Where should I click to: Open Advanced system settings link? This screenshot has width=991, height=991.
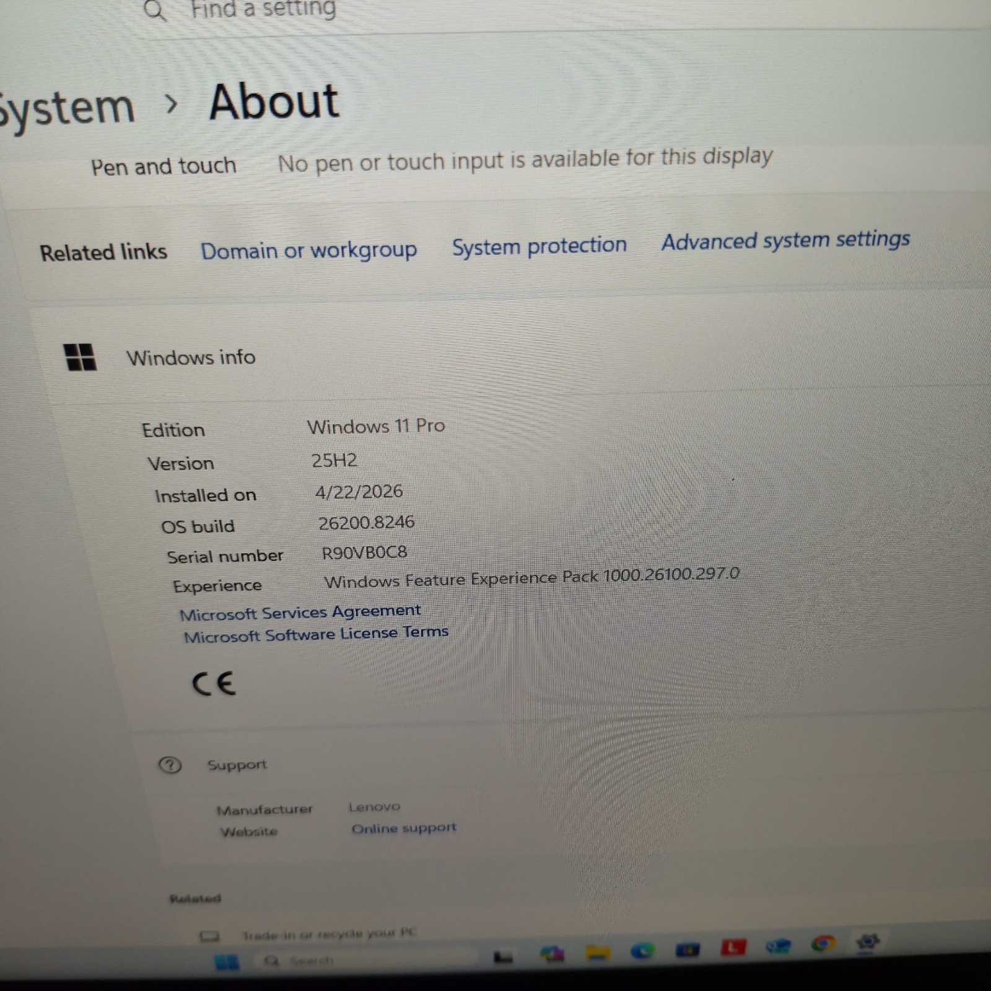[785, 240]
